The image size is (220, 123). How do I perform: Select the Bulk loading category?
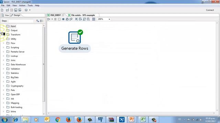(x=16, y=107)
